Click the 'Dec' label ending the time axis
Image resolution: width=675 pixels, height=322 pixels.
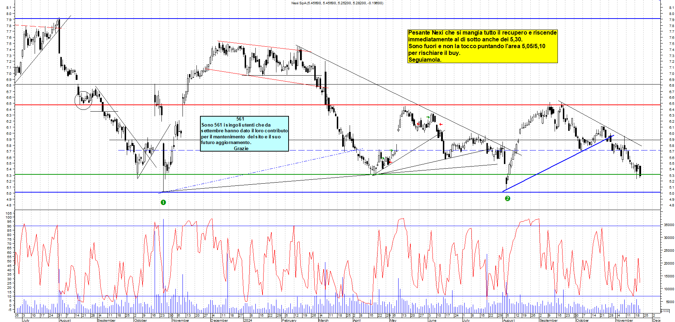[x=656, y=320]
